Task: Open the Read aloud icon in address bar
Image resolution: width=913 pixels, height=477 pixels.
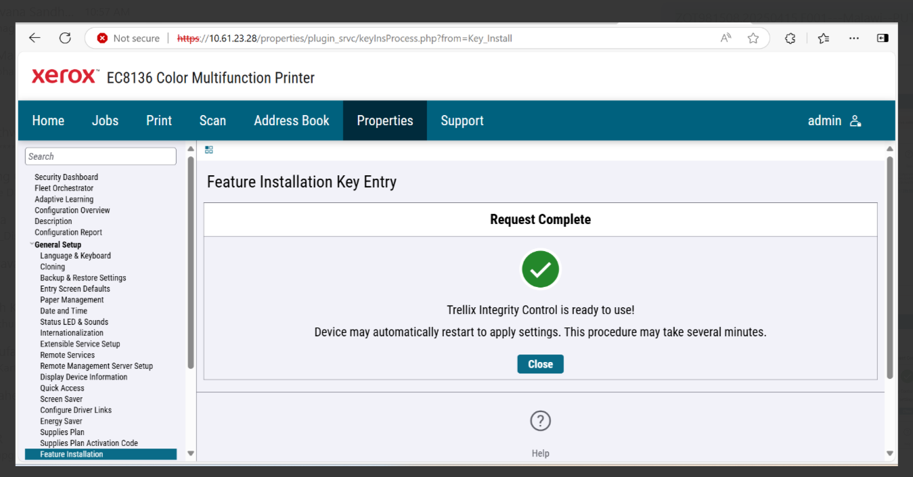Action: (x=726, y=38)
